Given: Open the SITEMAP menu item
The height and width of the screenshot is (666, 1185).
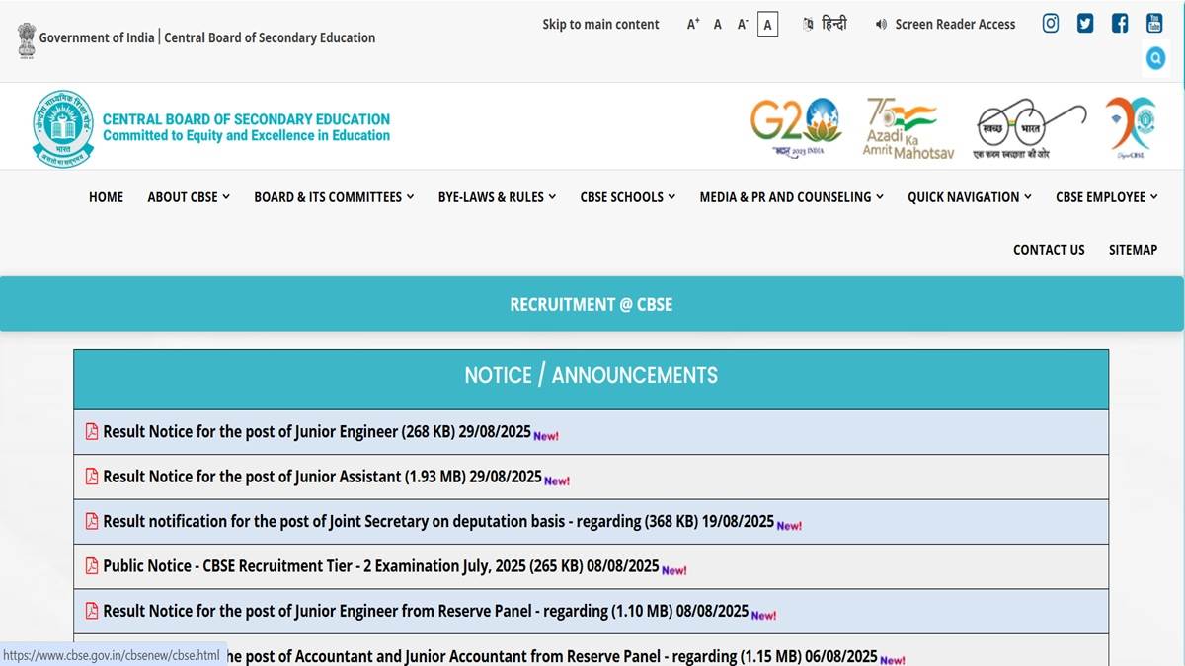Looking at the screenshot, I should pyautogui.click(x=1133, y=250).
